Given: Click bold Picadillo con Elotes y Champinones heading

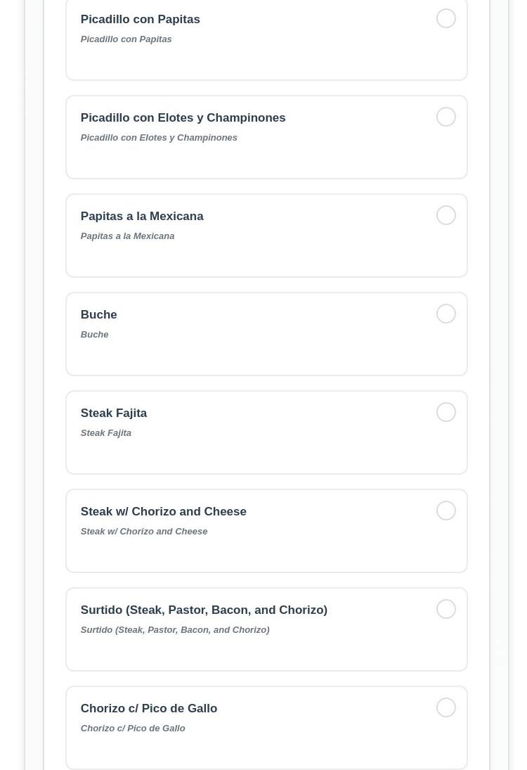Looking at the screenshot, I should [x=183, y=118].
